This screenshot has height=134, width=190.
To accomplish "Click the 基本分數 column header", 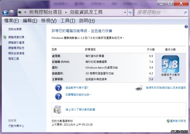I will click(x=170, y=50).
